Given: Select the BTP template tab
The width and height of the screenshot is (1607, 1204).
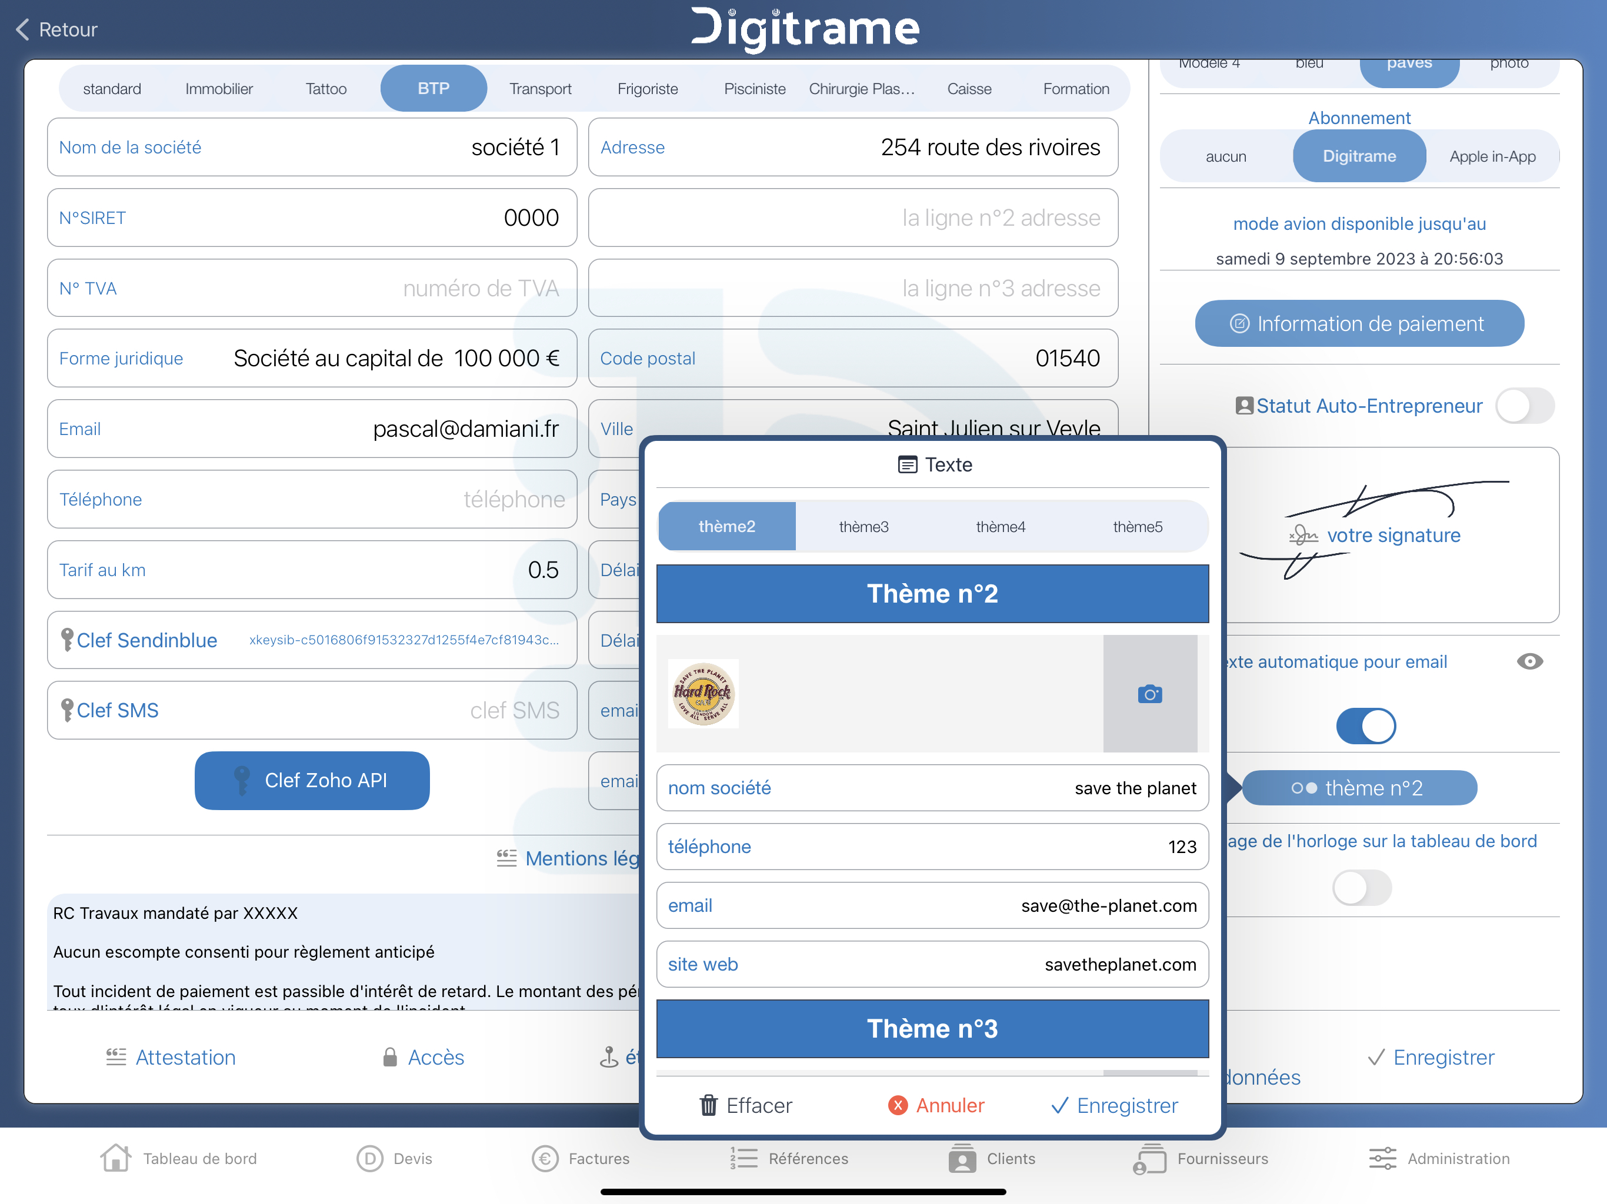Looking at the screenshot, I should [x=434, y=89].
